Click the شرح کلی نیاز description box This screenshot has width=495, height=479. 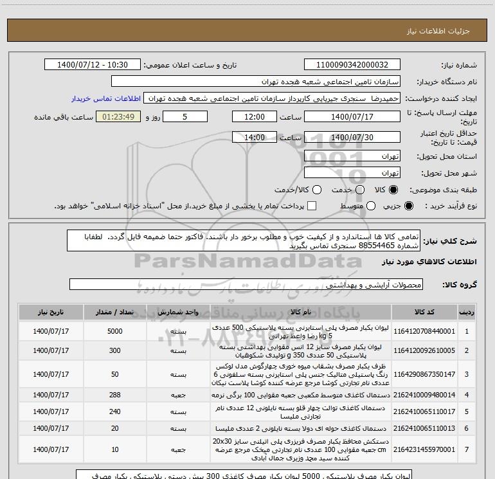pyautogui.click(x=244, y=240)
